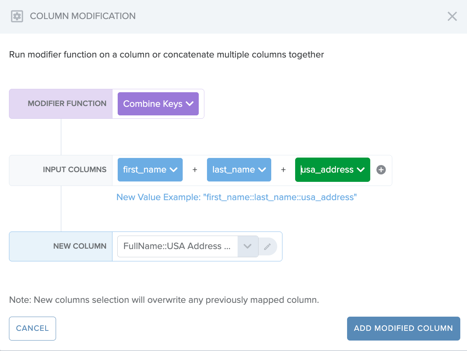Click the gear icon in the dialog header

click(17, 16)
